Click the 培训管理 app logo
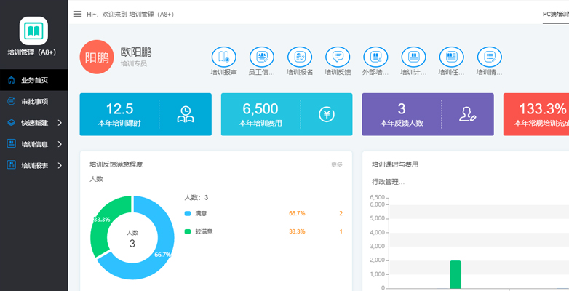The height and width of the screenshot is (291, 569). point(33,31)
